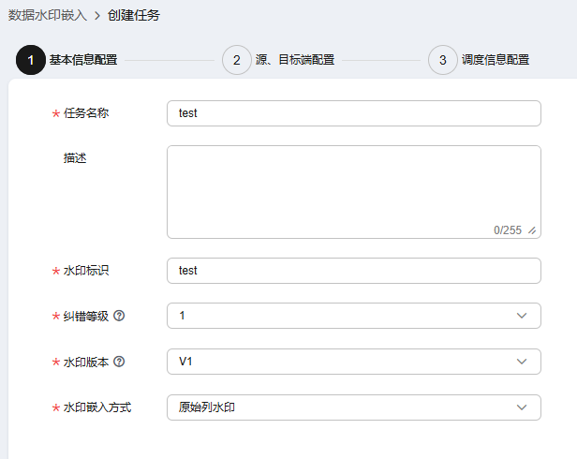Click the step 1 circle icon
This screenshot has width=577, height=459.
point(31,60)
